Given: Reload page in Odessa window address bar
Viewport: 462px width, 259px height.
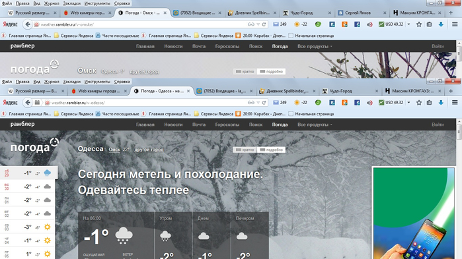Looking at the screenshot, I should click(x=264, y=103).
